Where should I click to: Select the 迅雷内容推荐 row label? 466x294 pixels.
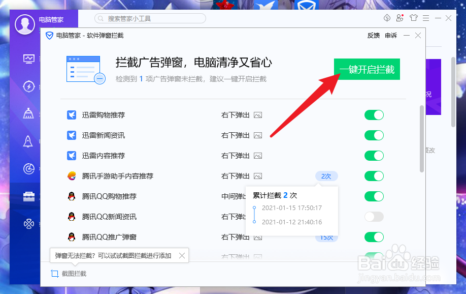[104, 156]
